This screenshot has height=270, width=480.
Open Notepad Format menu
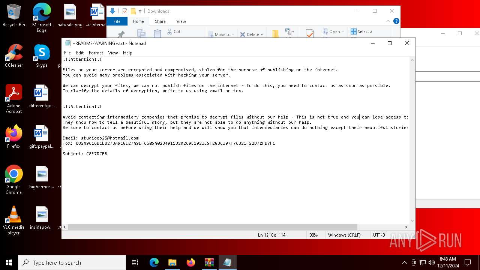click(x=96, y=53)
